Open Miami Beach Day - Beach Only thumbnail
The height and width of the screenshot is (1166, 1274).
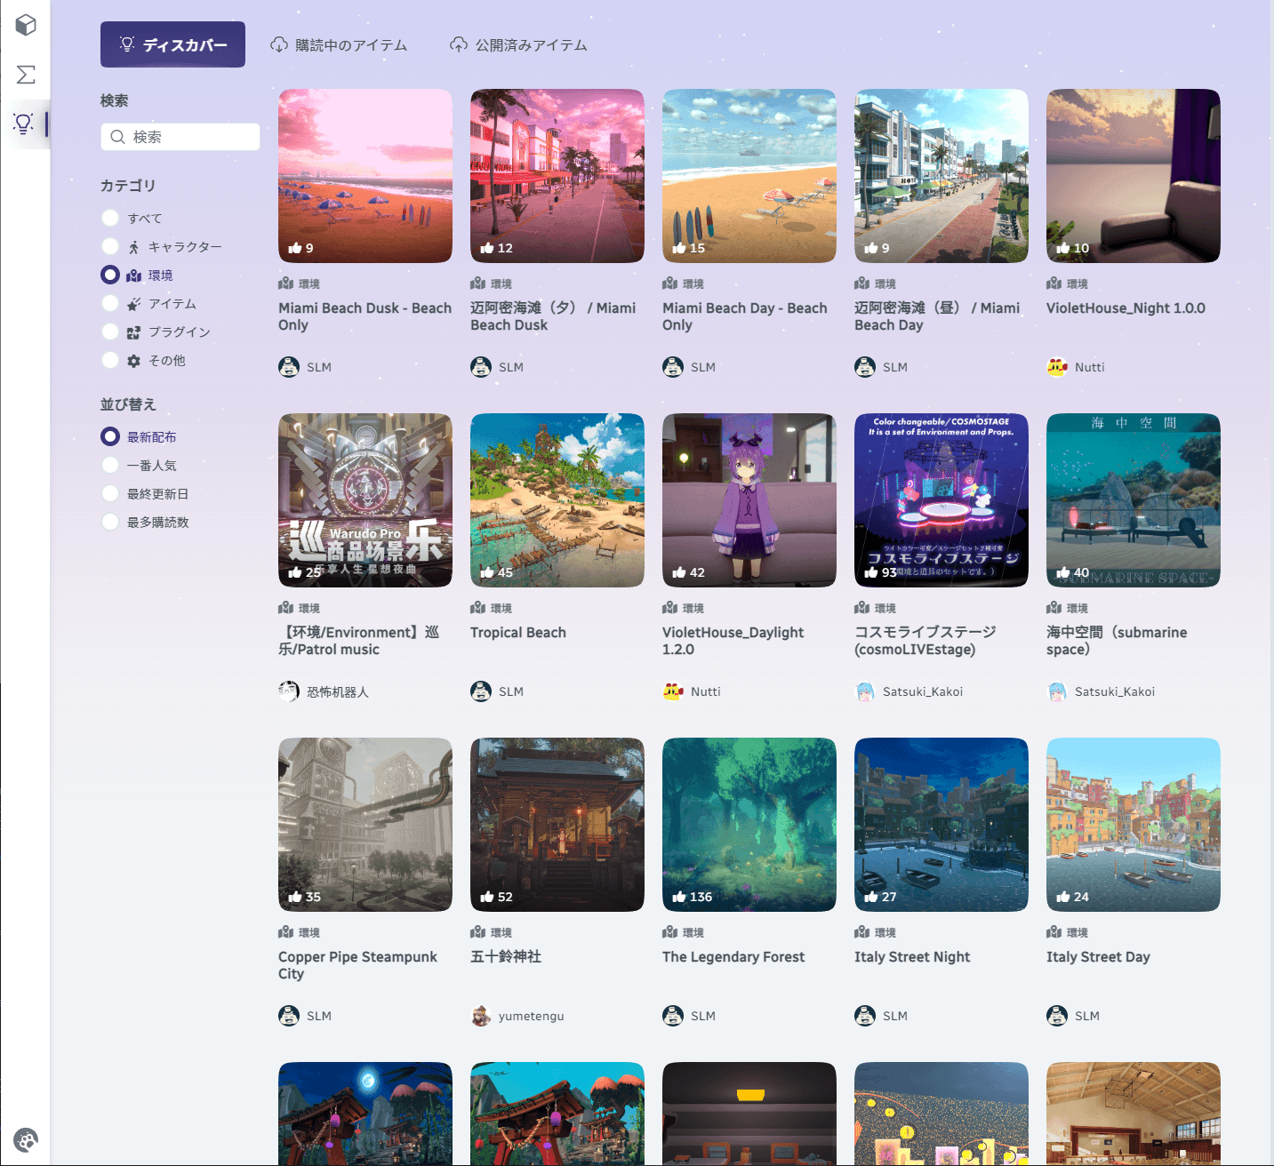point(749,176)
